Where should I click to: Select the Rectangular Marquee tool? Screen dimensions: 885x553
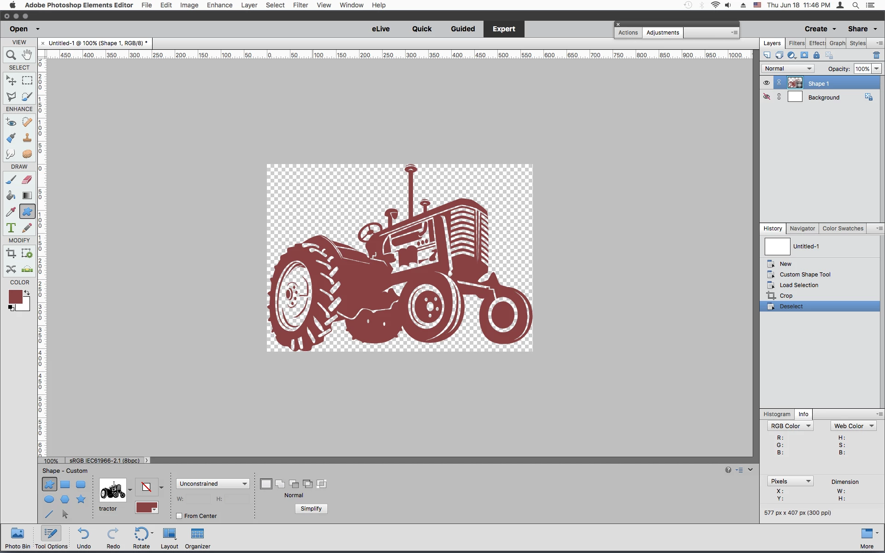click(x=27, y=81)
